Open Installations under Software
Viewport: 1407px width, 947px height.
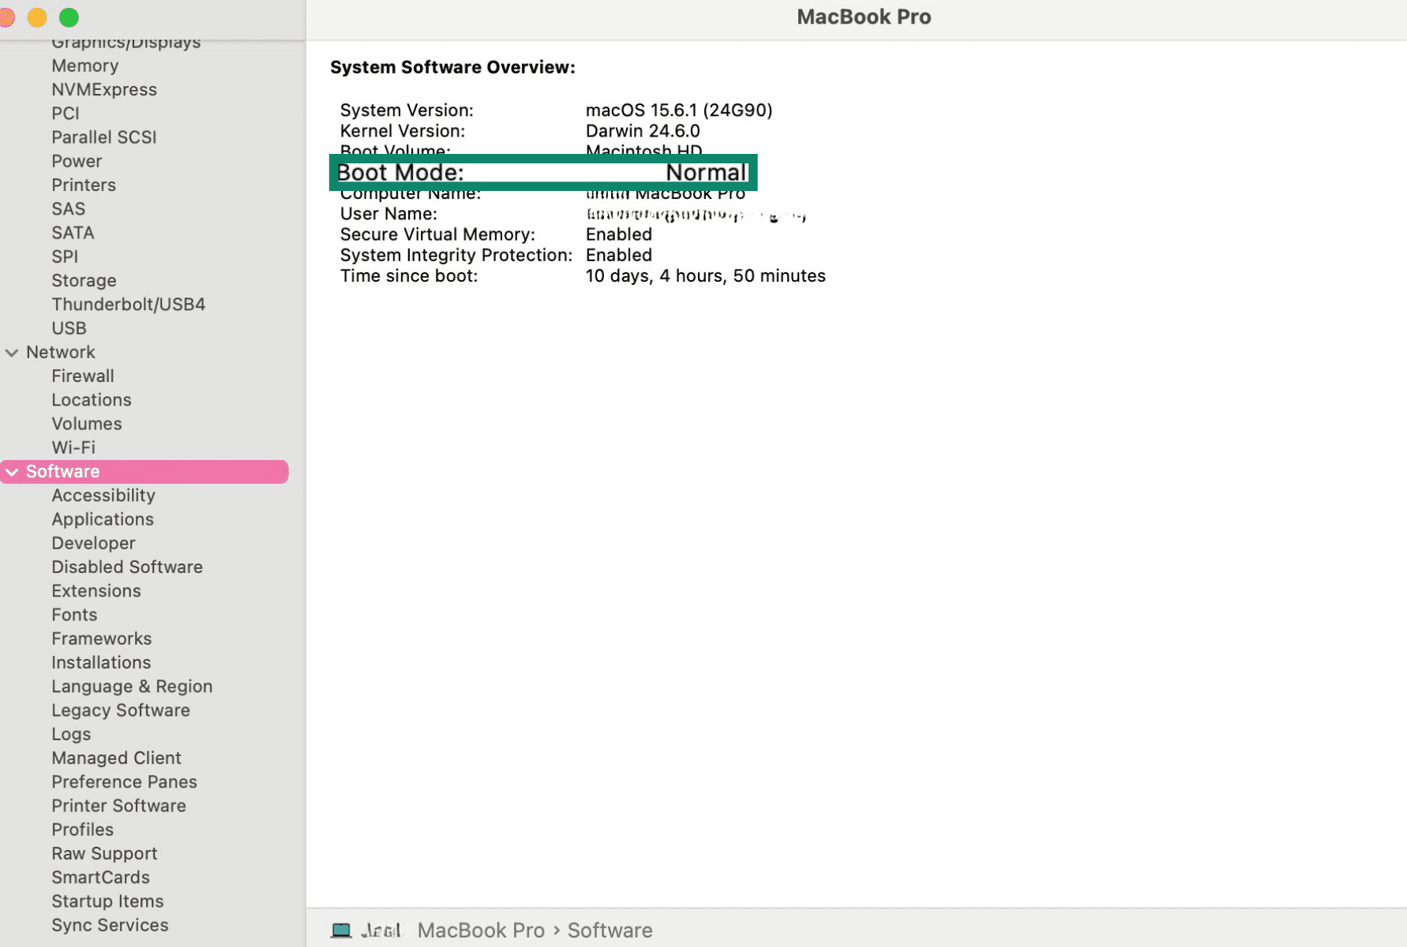click(101, 662)
